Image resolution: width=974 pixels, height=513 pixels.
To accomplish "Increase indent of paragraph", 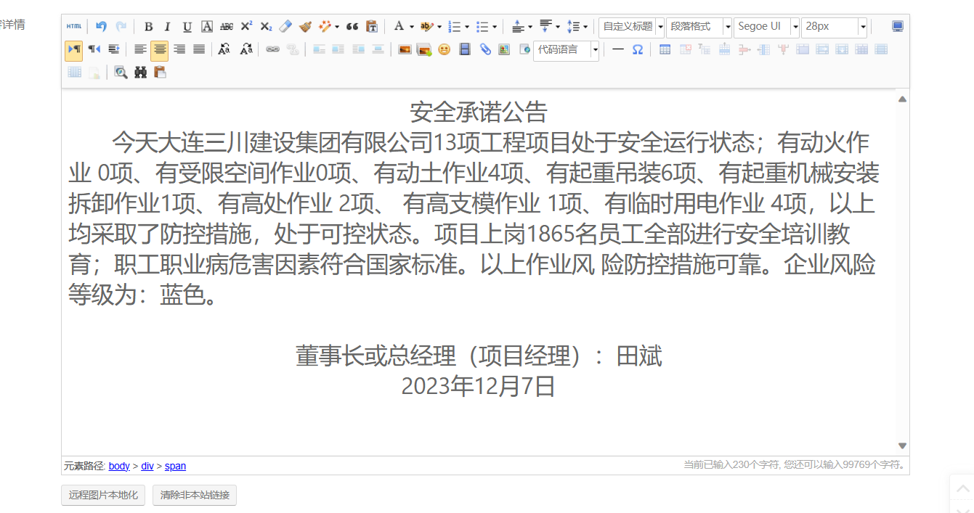I will tap(114, 49).
